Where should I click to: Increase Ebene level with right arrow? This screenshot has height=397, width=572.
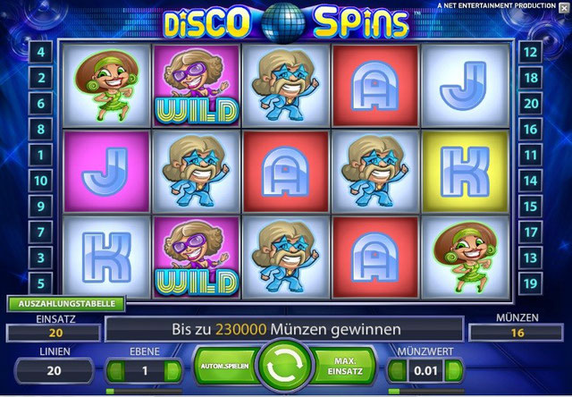point(172,371)
